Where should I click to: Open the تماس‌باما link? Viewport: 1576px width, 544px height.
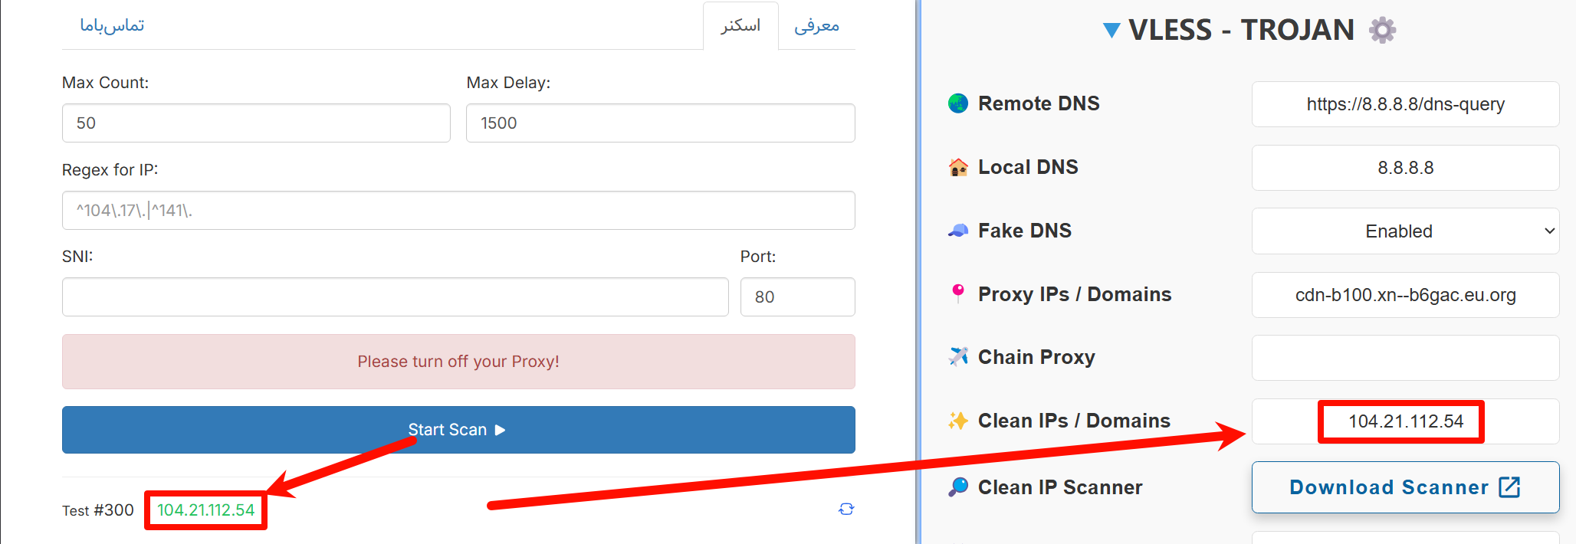112,26
